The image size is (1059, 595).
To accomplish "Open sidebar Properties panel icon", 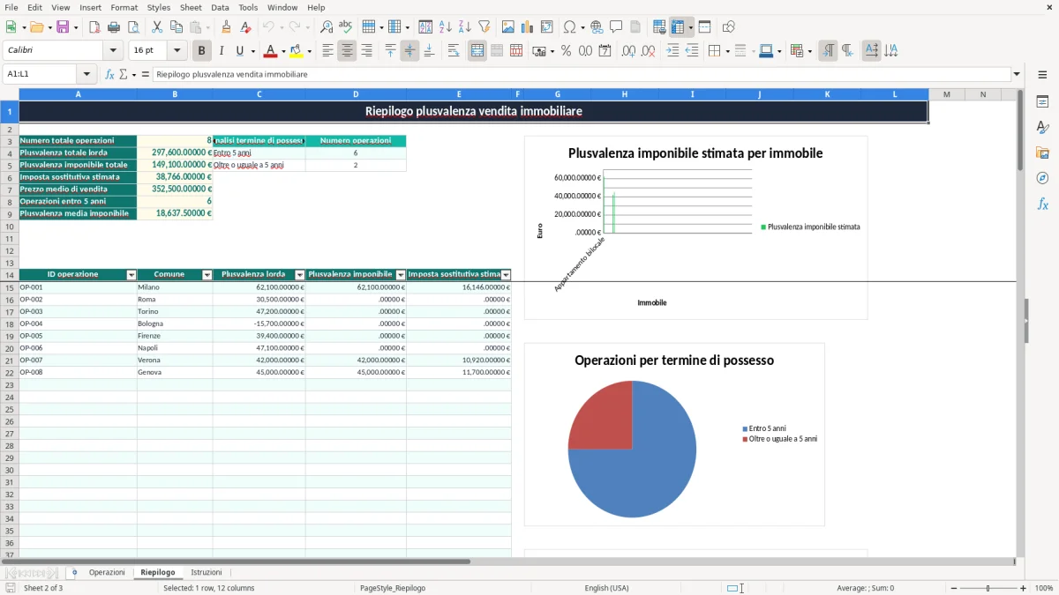I will [1042, 101].
